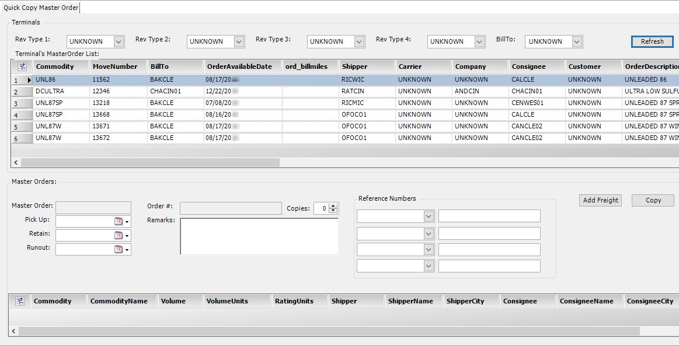Image resolution: width=679 pixels, height=346 pixels.
Task: Increase Copies with the up arrow
Action: (x=333, y=206)
